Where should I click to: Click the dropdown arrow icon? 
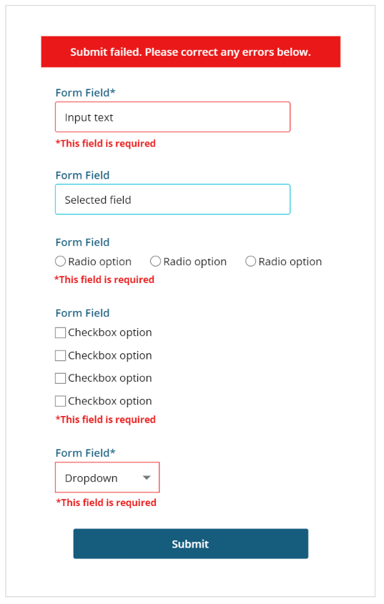pos(146,477)
